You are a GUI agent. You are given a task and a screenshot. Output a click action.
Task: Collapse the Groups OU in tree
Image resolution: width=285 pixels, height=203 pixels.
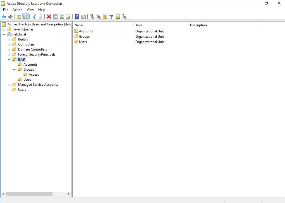[14, 70]
